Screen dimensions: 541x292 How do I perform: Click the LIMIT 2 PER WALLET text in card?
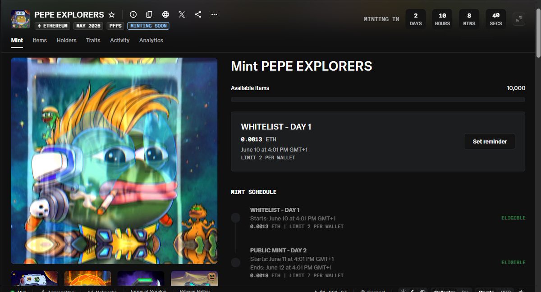click(268, 158)
